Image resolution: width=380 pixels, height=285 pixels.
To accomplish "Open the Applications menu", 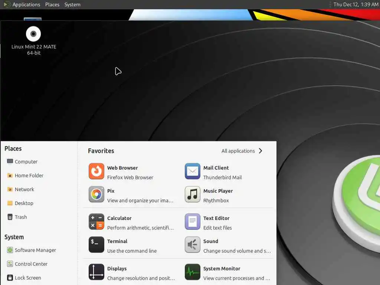I will click(x=26, y=4).
